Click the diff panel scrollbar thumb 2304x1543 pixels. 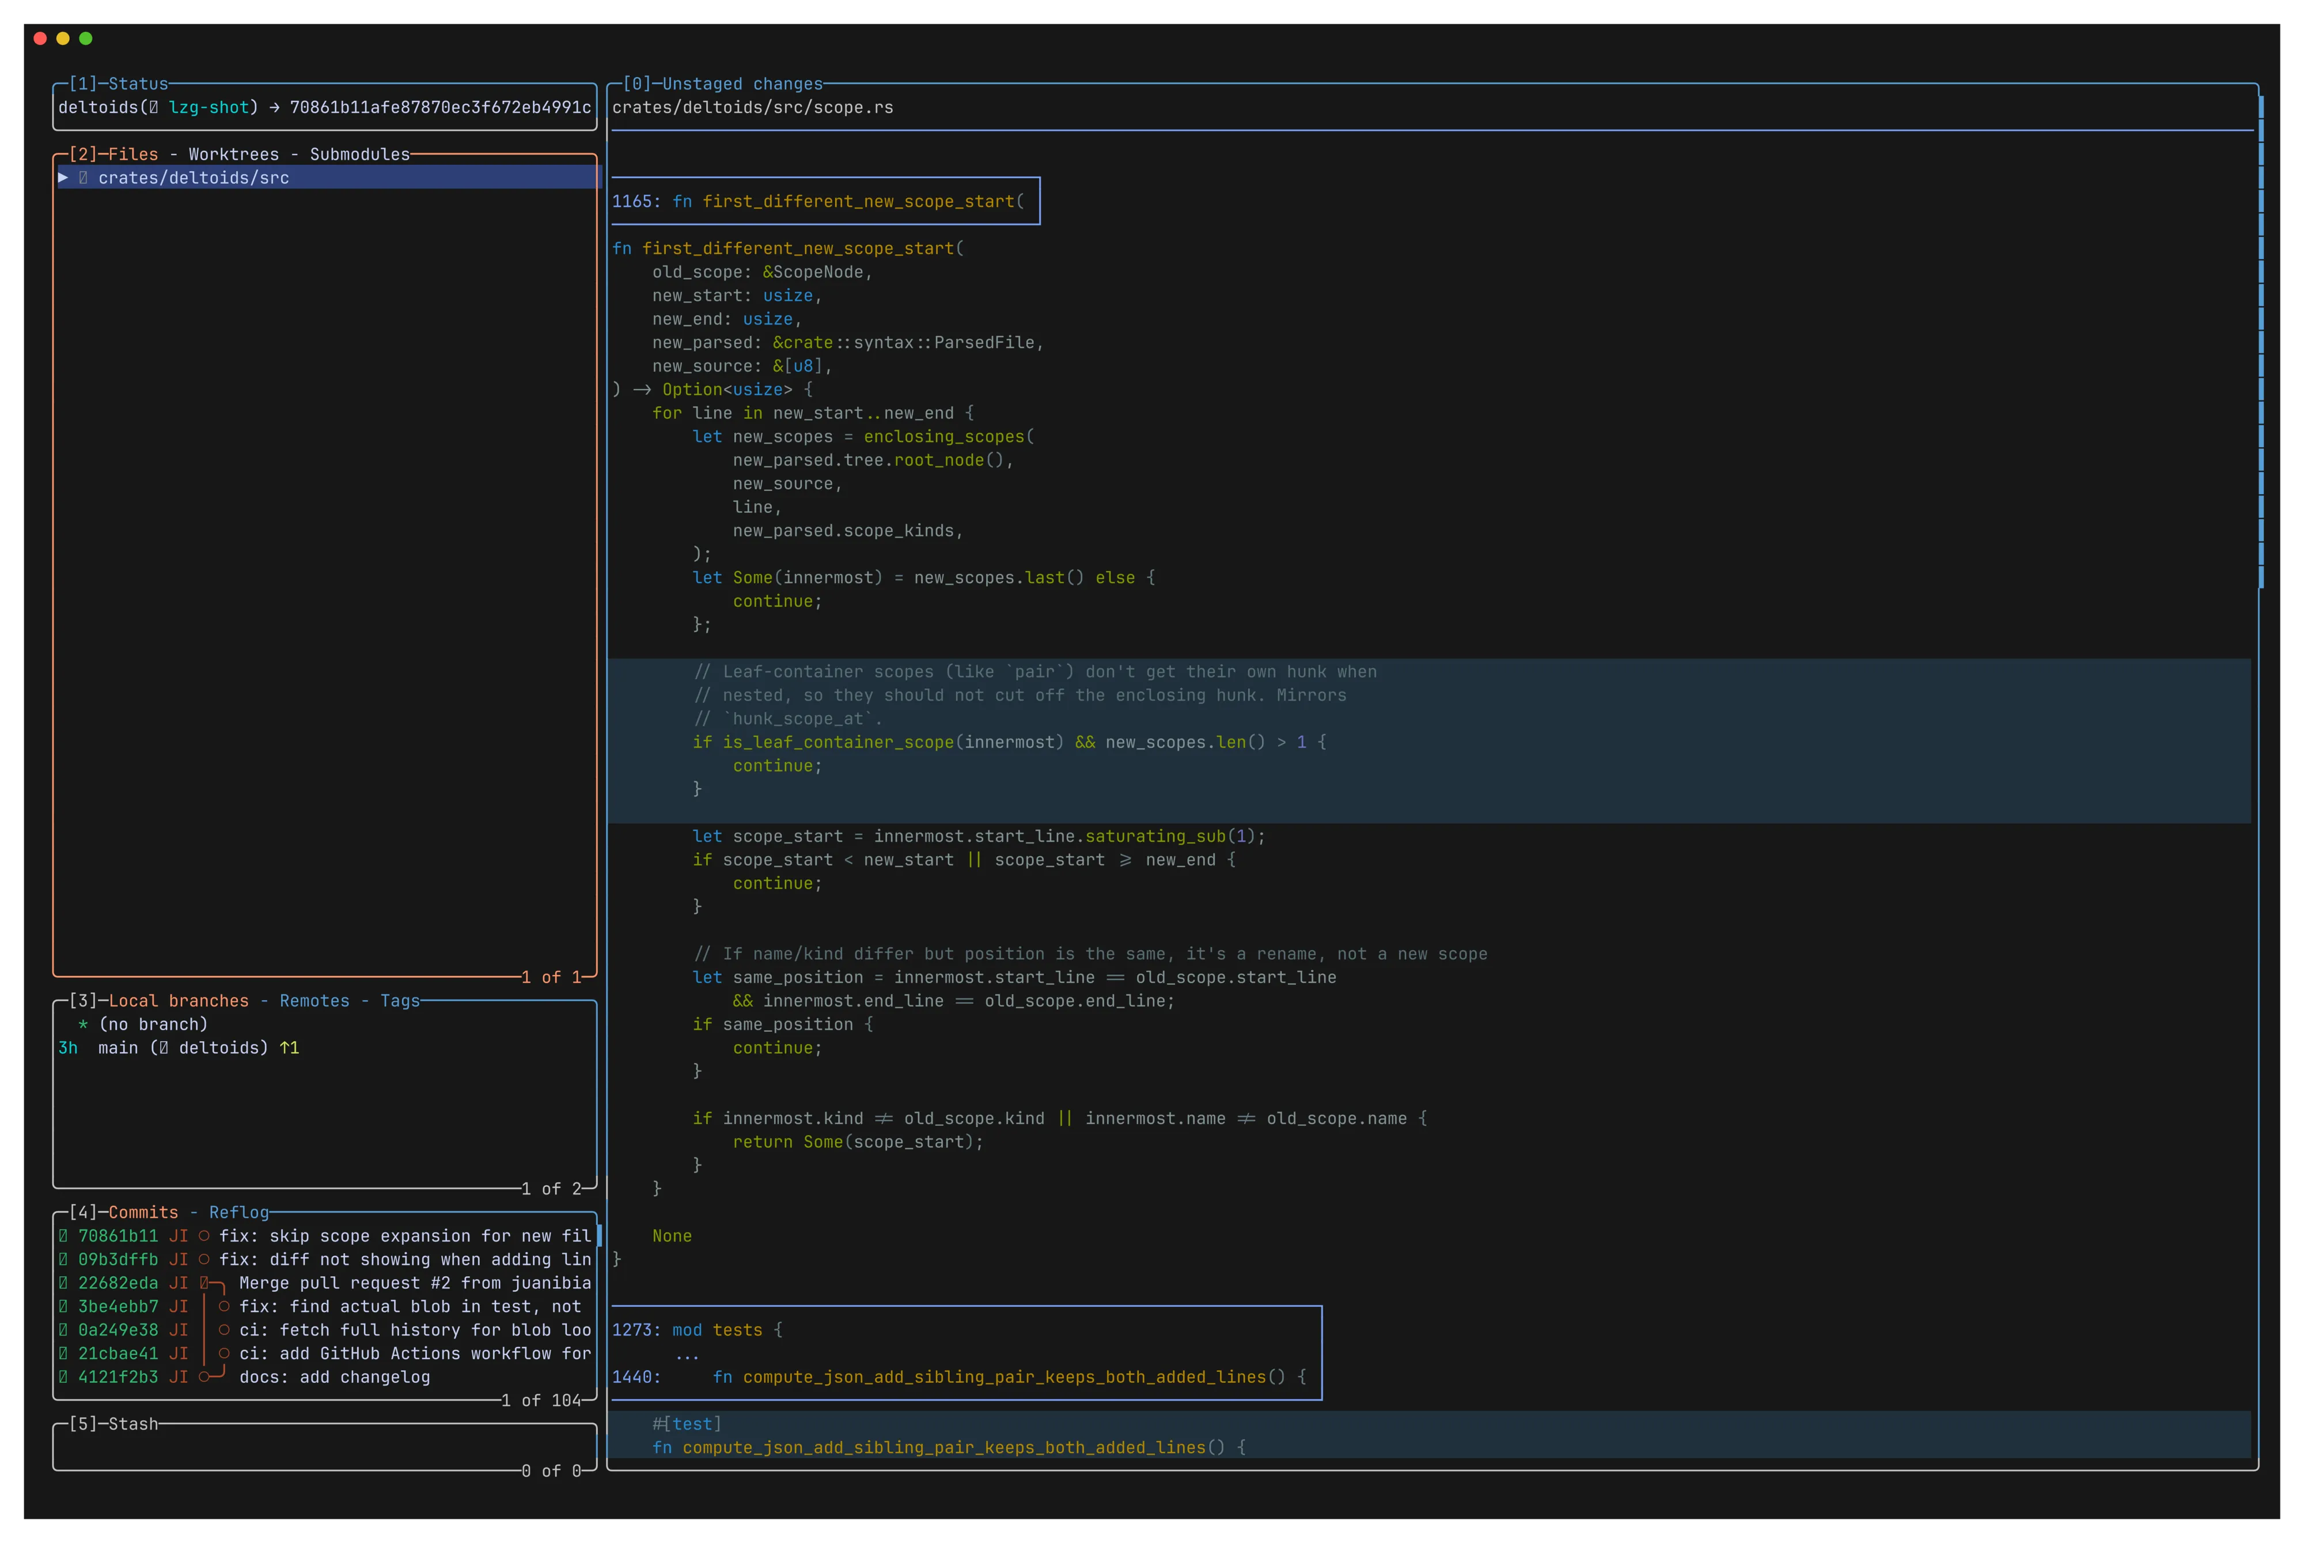click(2261, 342)
